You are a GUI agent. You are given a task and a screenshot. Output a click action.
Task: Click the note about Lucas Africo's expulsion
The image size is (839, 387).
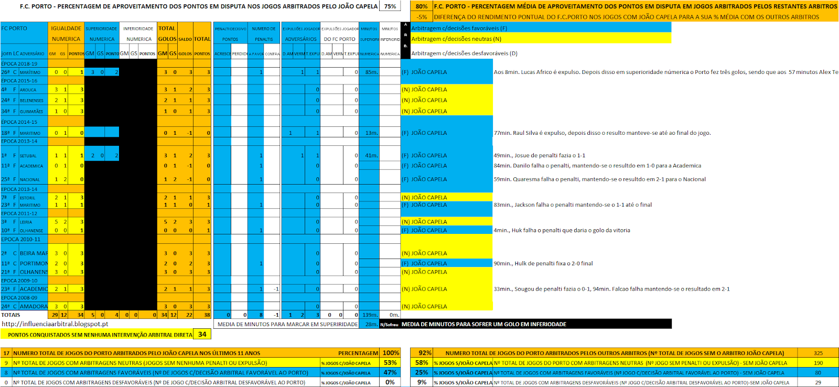point(666,72)
